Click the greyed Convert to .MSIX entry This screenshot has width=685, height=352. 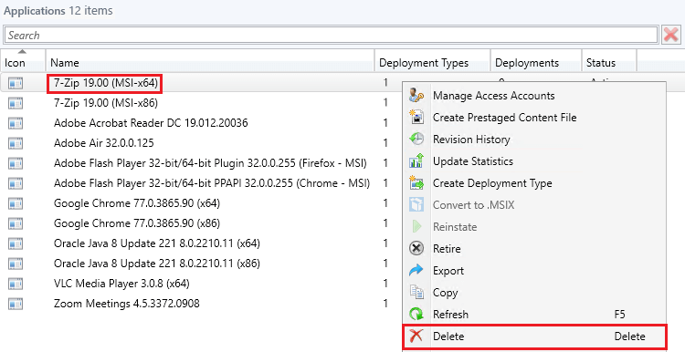click(x=534, y=205)
